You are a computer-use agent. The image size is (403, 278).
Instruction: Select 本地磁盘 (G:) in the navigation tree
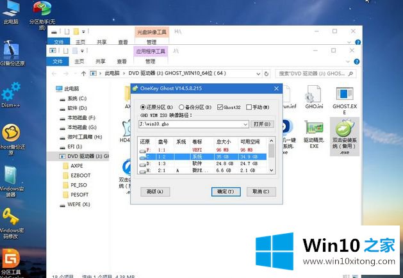pyautogui.click(x=78, y=127)
